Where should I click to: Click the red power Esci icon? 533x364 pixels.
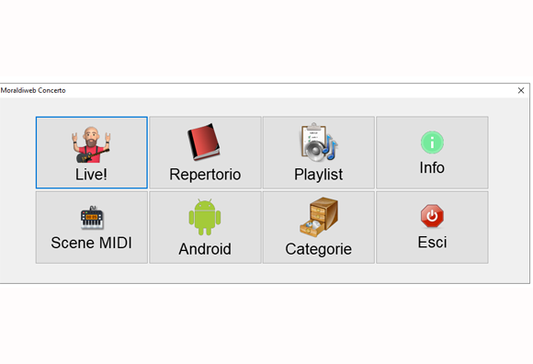coord(432,216)
